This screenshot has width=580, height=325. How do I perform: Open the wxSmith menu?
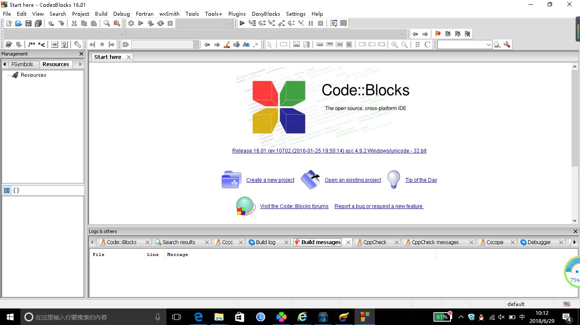pos(169,14)
